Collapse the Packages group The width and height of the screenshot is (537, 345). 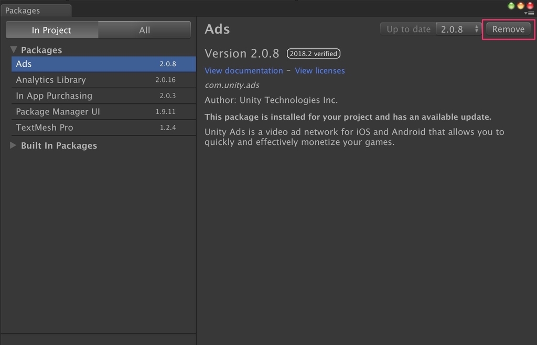tap(14, 50)
